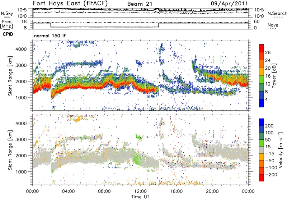Click the 'Freq. [MHz]' axis label

tap(6, 24)
